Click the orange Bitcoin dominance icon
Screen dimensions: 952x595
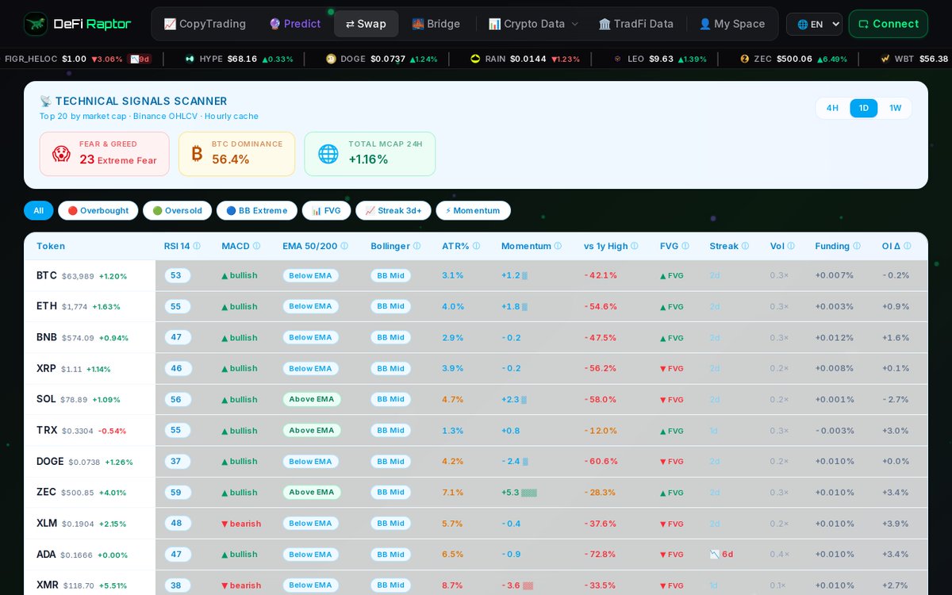tap(195, 154)
